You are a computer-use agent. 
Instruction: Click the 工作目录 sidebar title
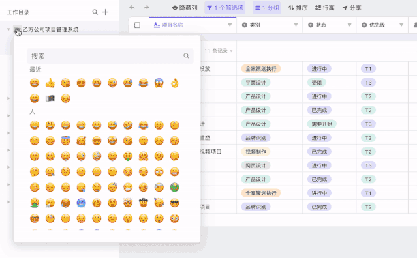(18, 12)
